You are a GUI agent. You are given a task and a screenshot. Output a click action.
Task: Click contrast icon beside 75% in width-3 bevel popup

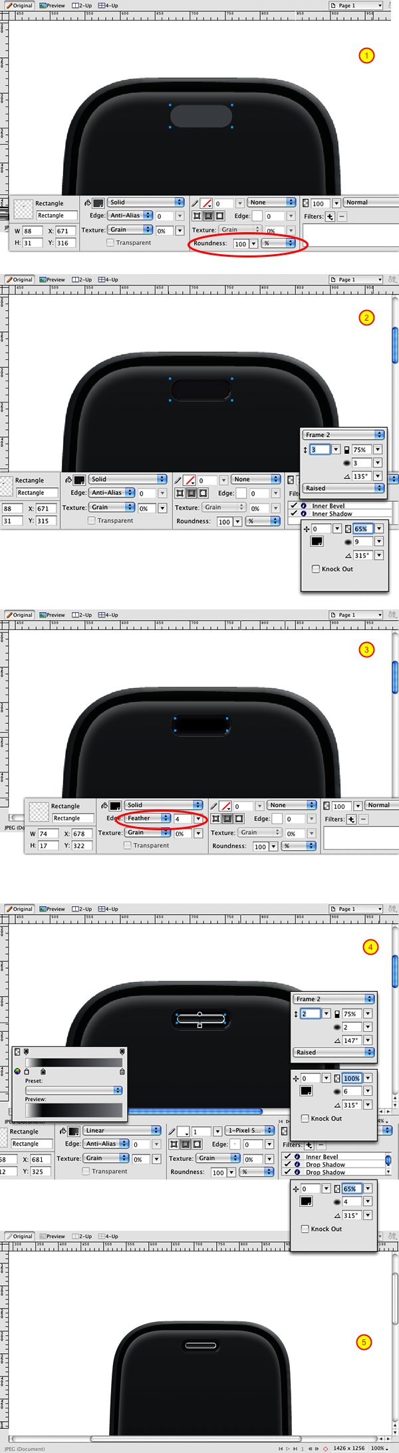pyautogui.click(x=347, y=450)
